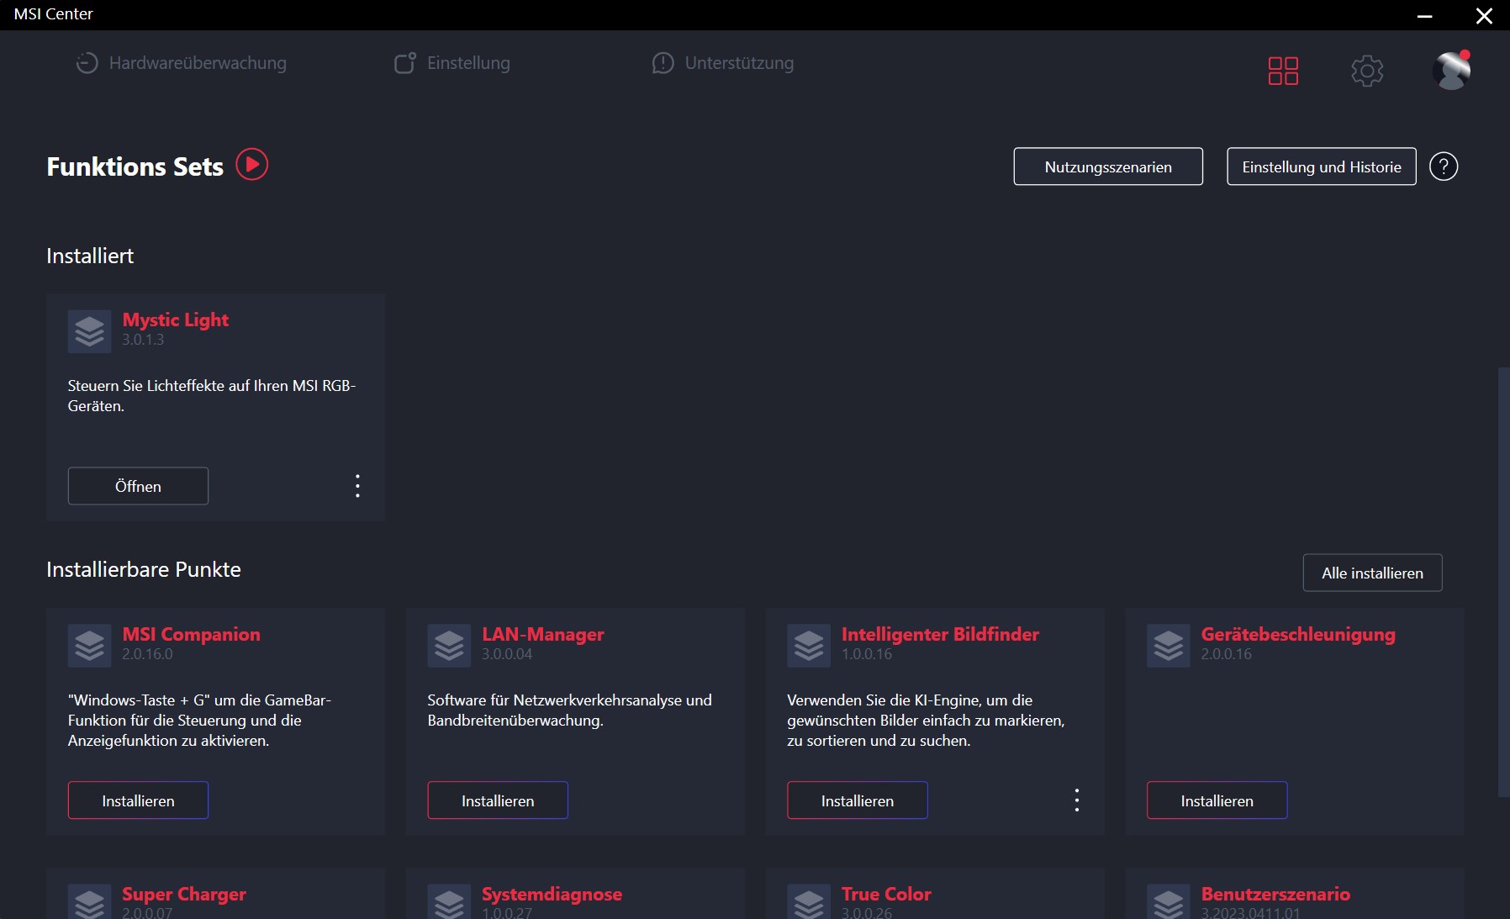This screenshot has width=1510, height=919.
Task: Click the MSI Companion layers icon
Action: tap(90, 646)
